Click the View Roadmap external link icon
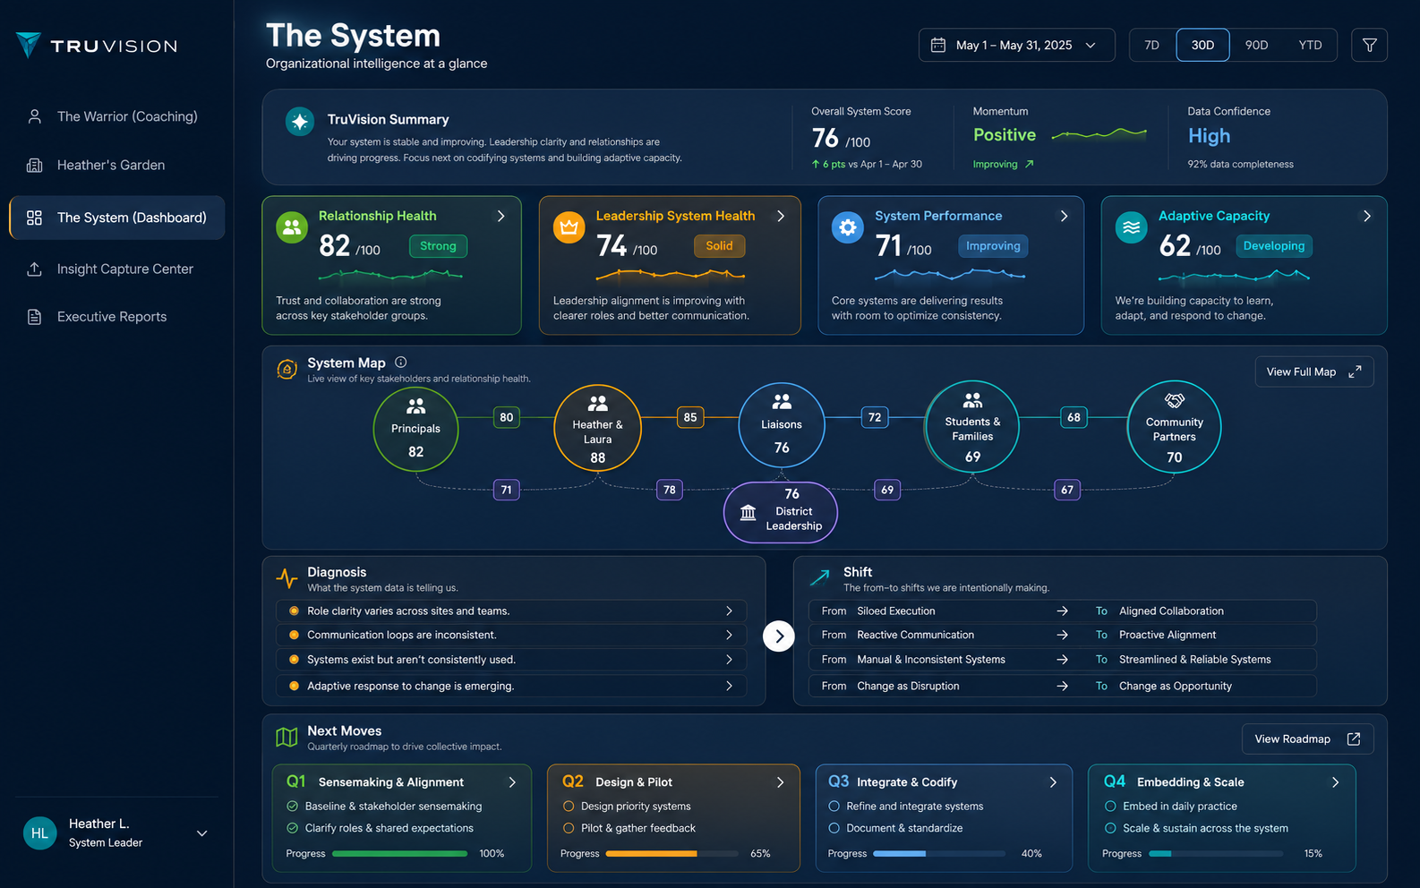The image size is (1420, 888). click(1354, 739)
